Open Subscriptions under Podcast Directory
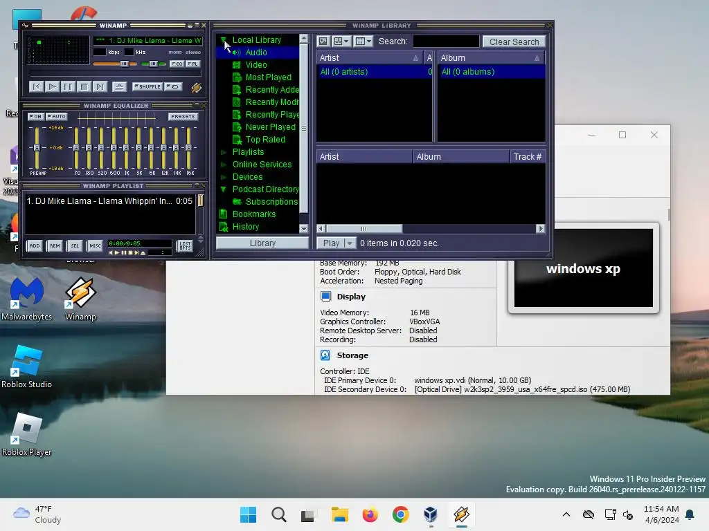This screenshot has width=709, height=531. pyautogui.click(x=271, y=202)
